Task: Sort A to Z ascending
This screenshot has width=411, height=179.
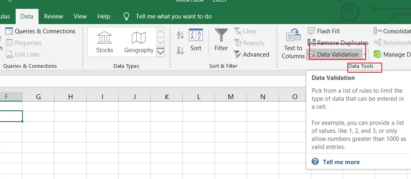Action: tap(180, 35)
